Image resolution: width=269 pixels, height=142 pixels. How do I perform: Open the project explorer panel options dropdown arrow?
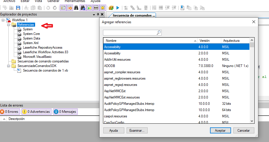pyautogui.click(x=94, y=15)
